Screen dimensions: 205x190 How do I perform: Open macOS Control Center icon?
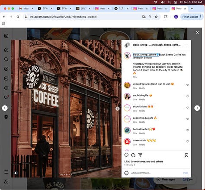(176, 2)
